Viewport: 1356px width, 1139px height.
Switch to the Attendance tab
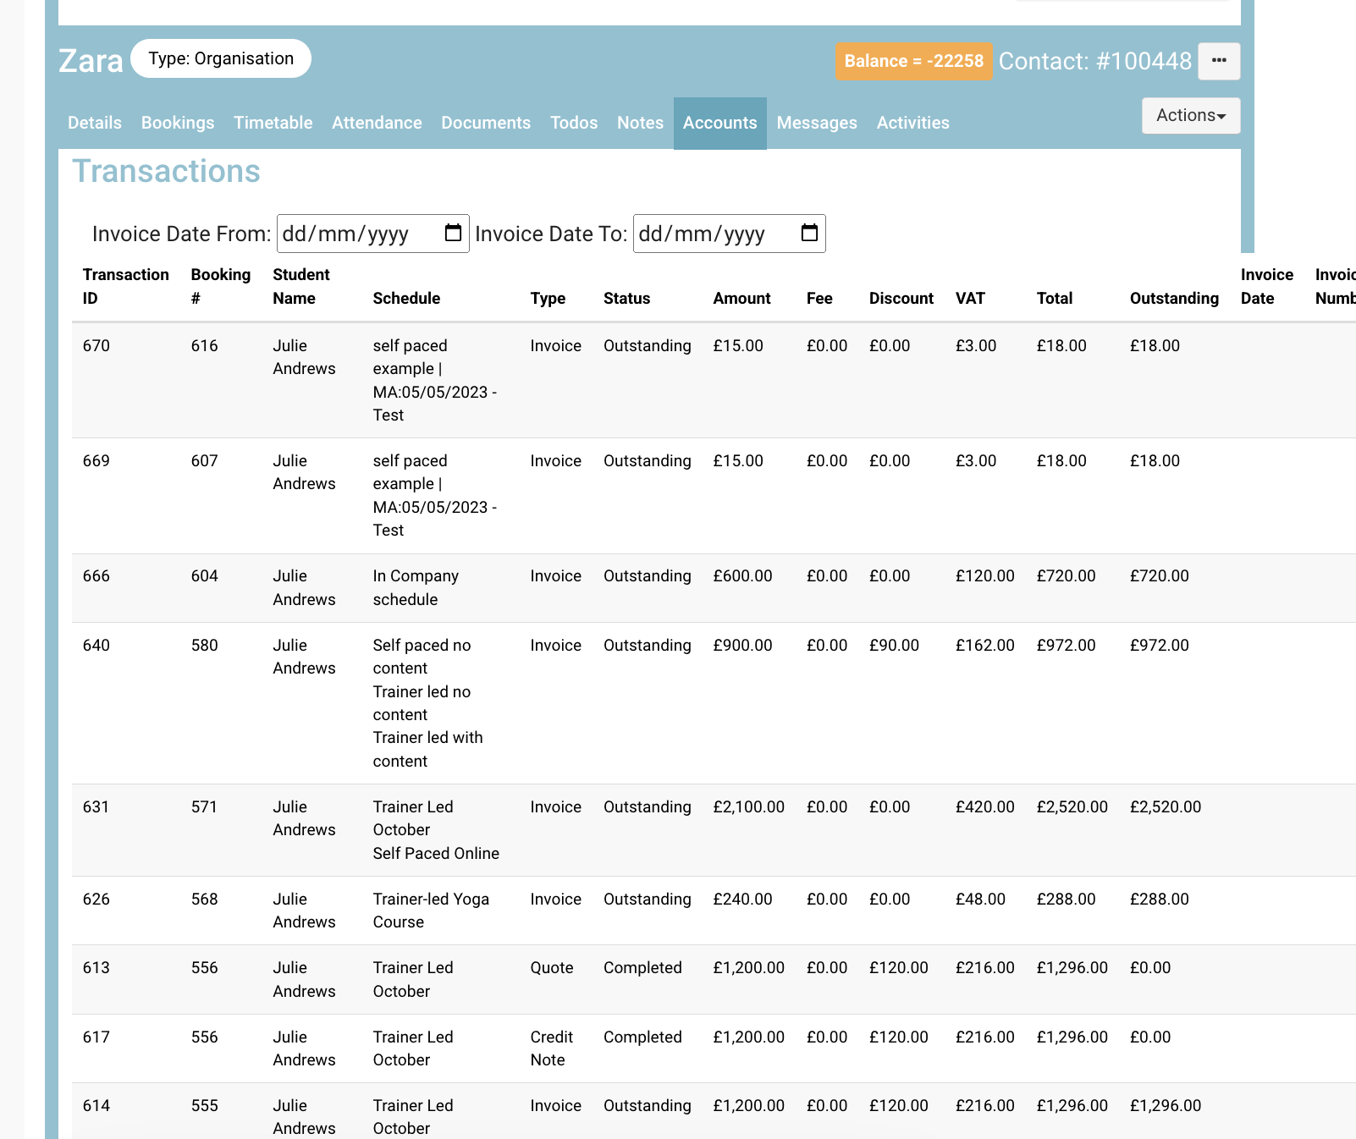(377, 123)
